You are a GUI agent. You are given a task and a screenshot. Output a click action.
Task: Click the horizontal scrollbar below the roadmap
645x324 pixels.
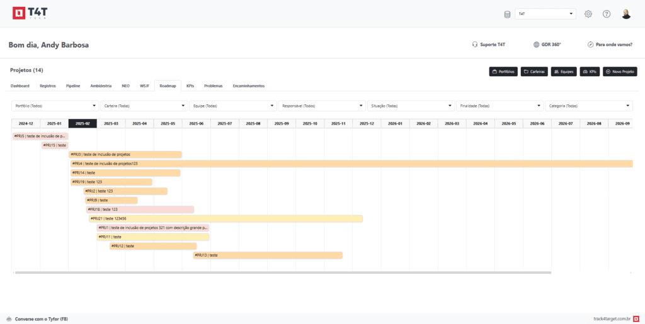tap(282, 272)
